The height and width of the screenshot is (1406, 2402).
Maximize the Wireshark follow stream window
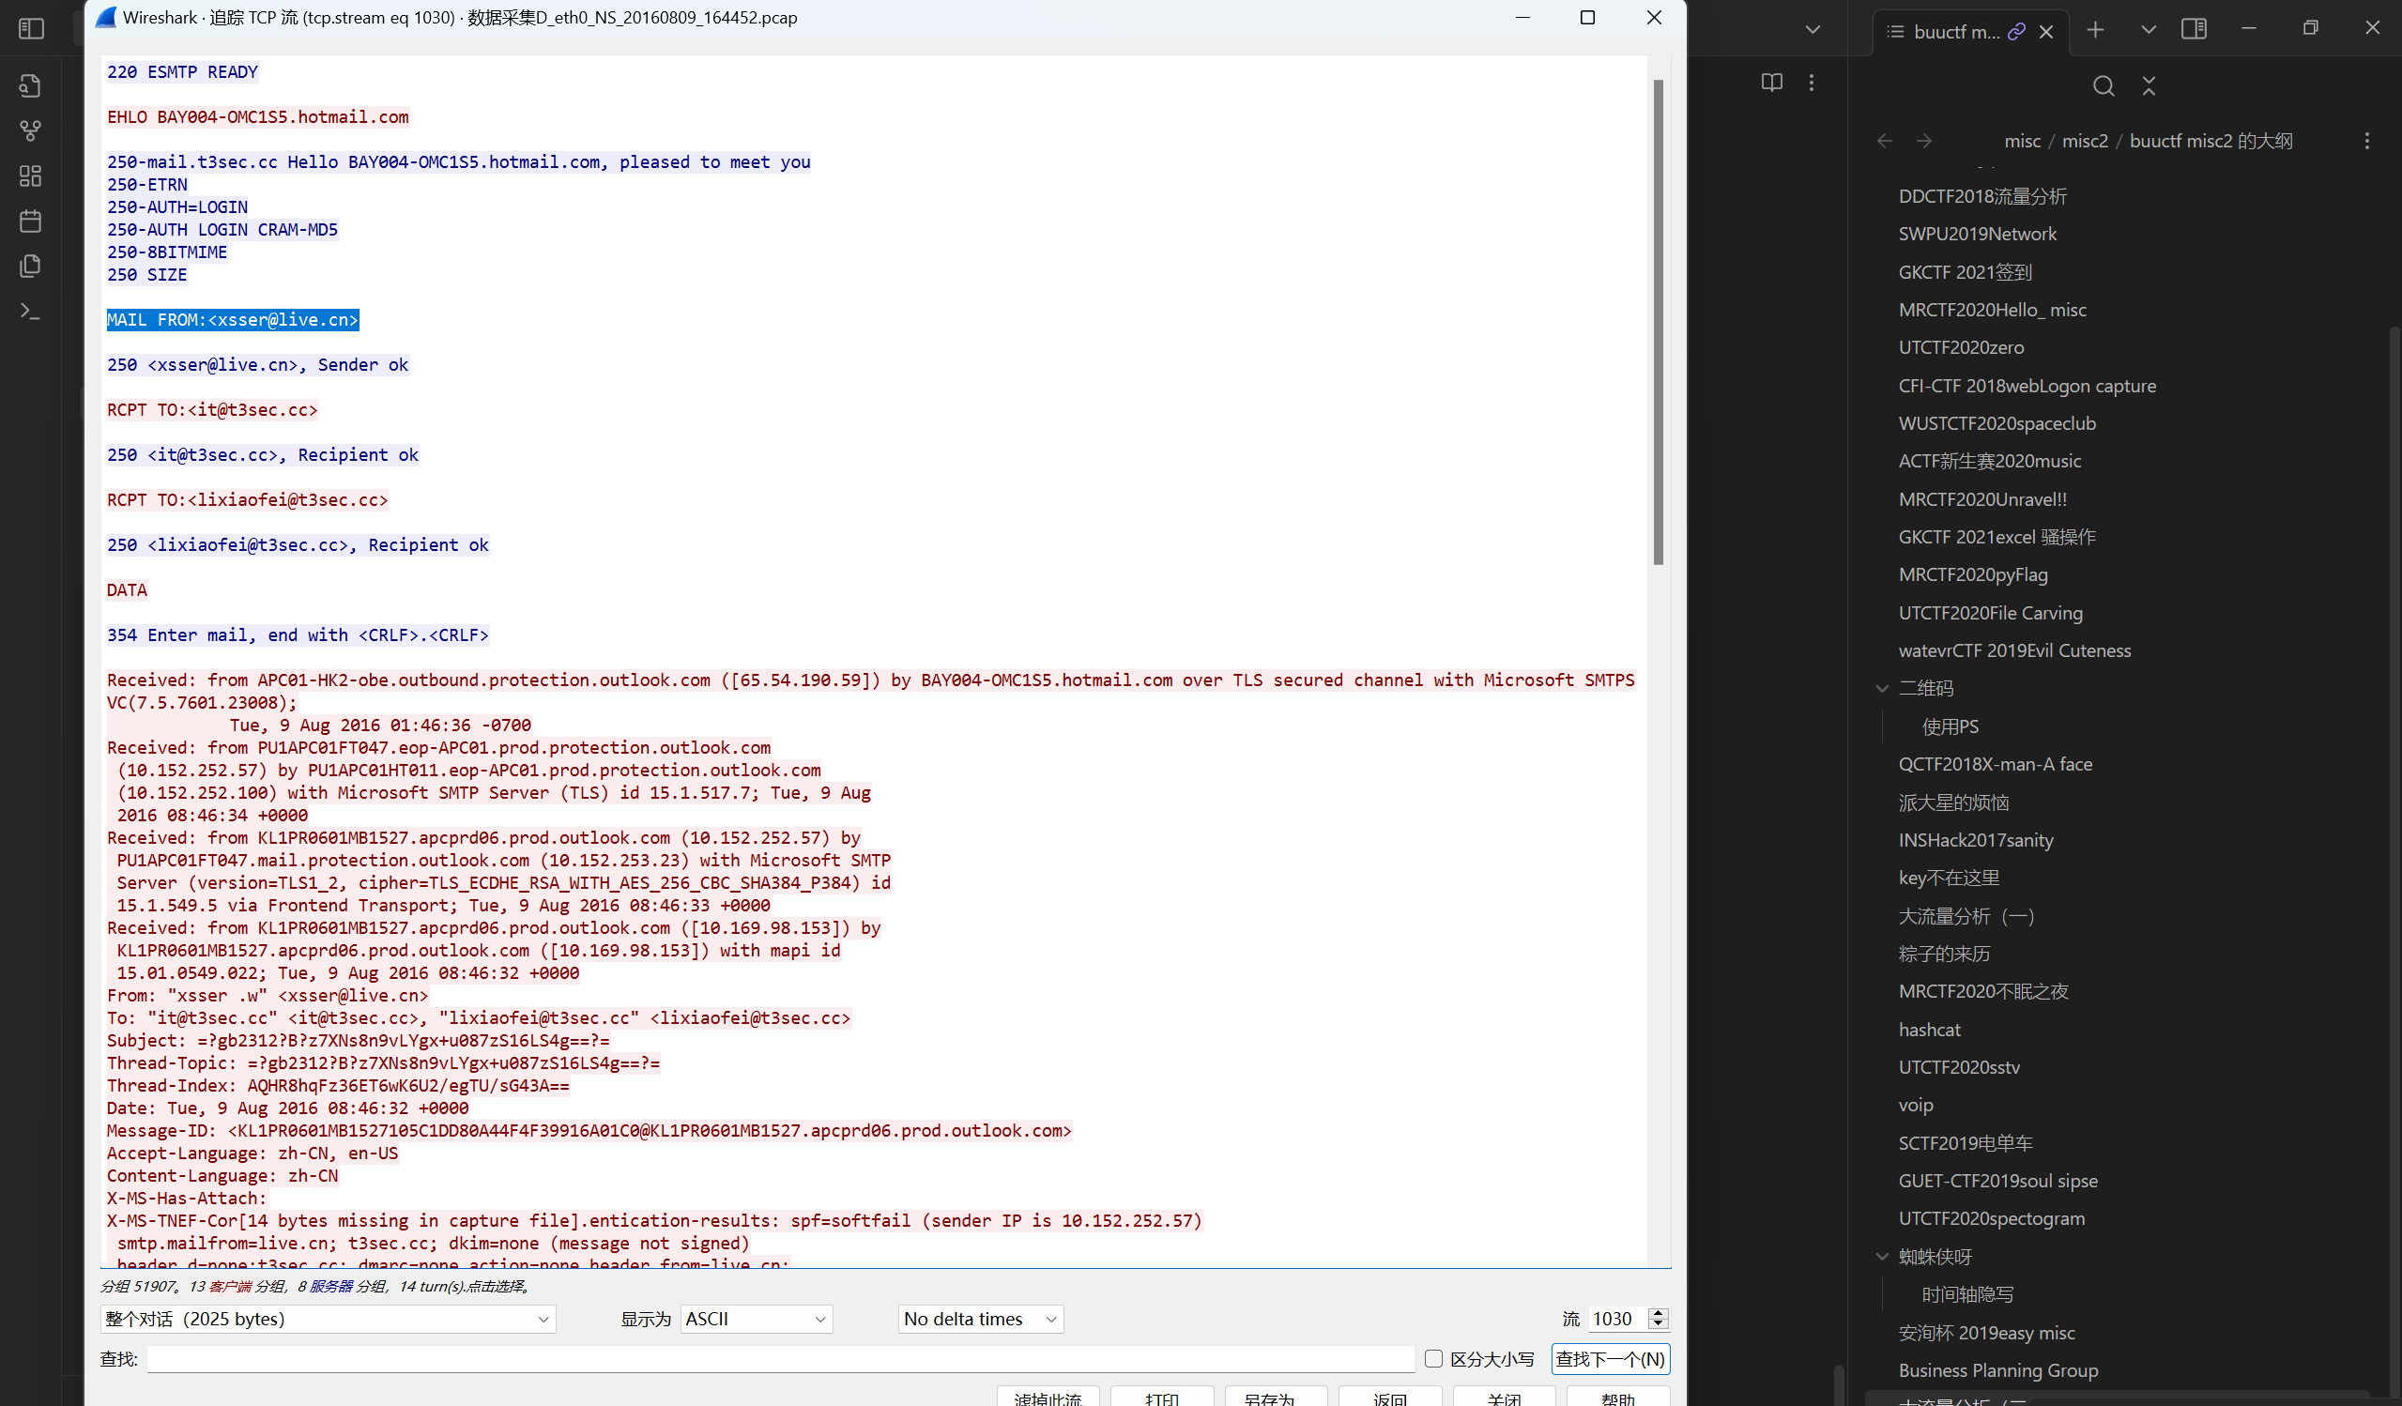1587,17
